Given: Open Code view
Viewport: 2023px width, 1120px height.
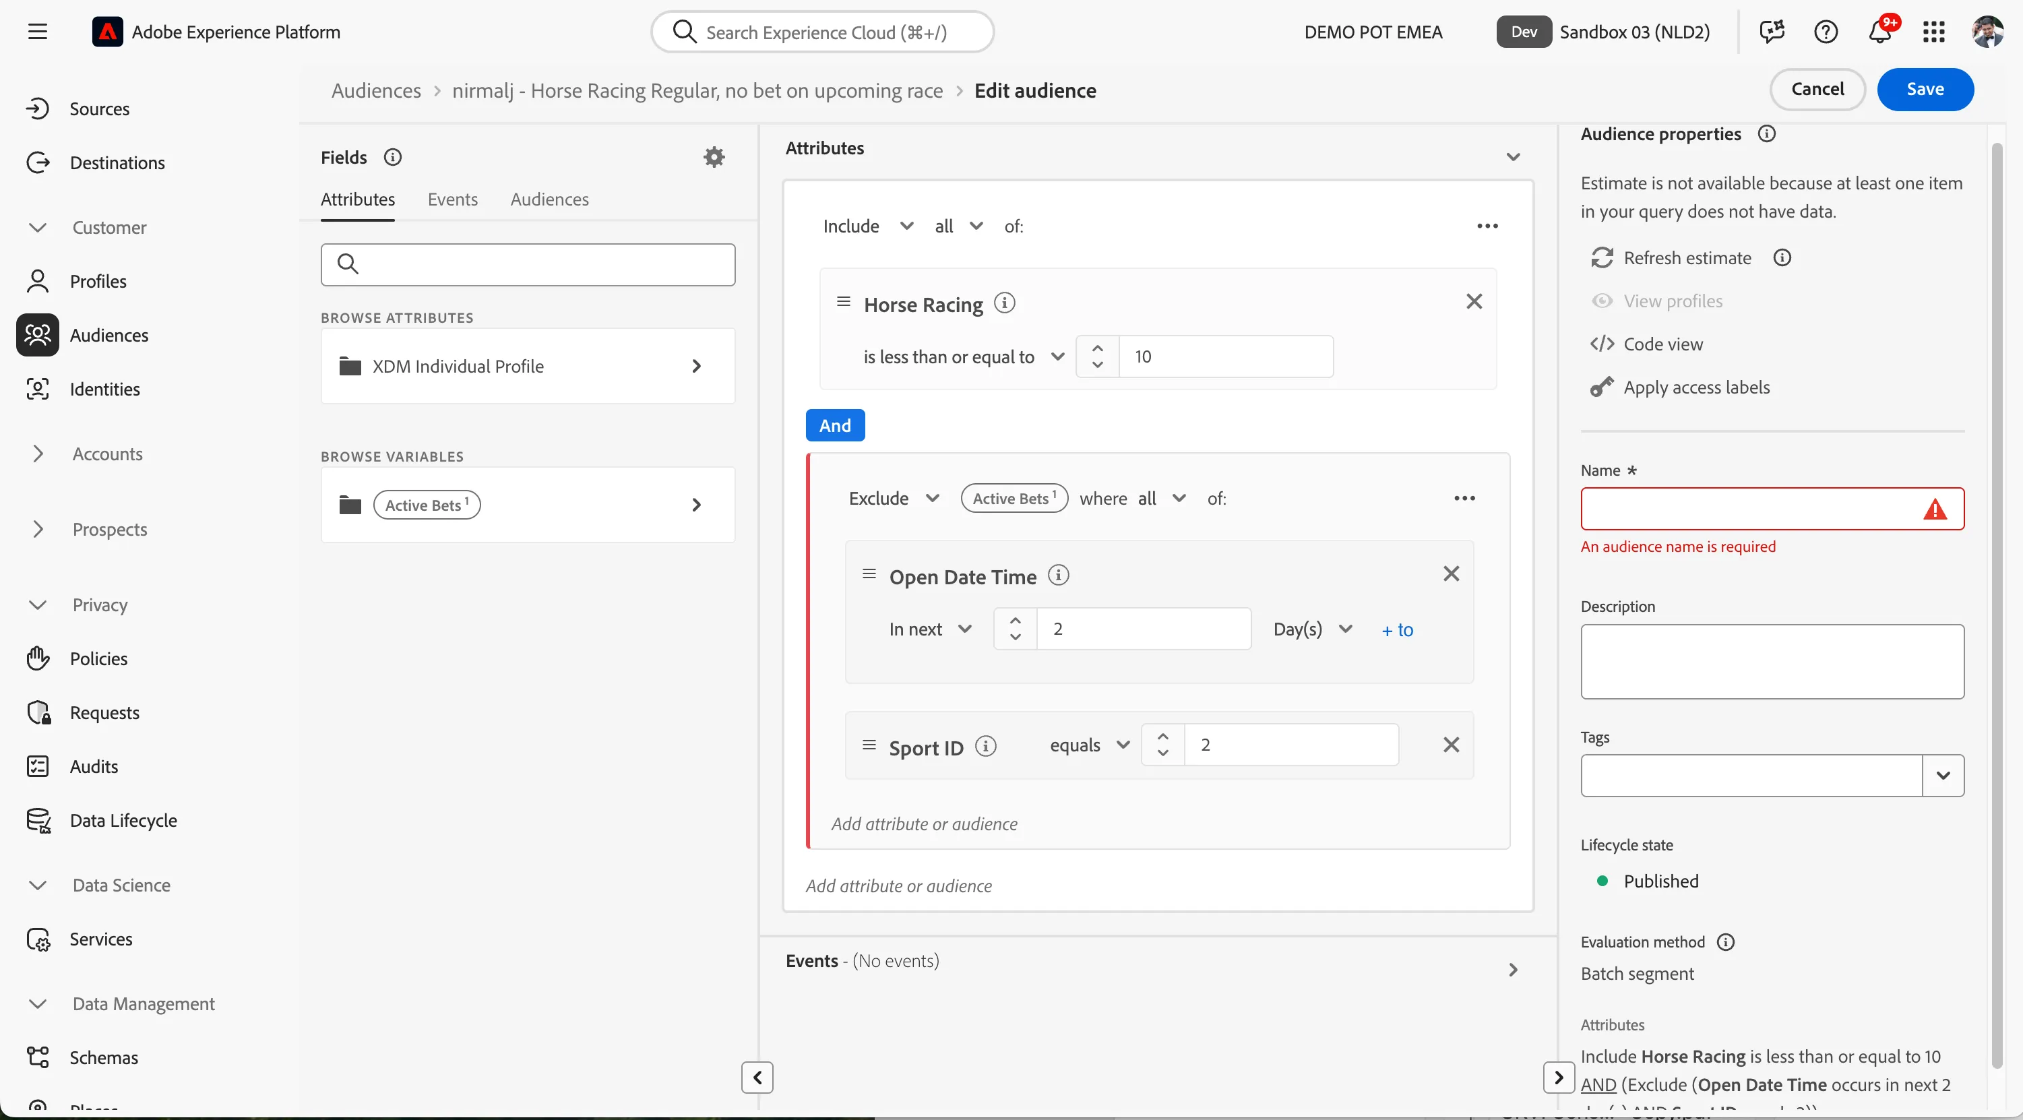Looking at the screenshot, I should tap(1646, 345).
